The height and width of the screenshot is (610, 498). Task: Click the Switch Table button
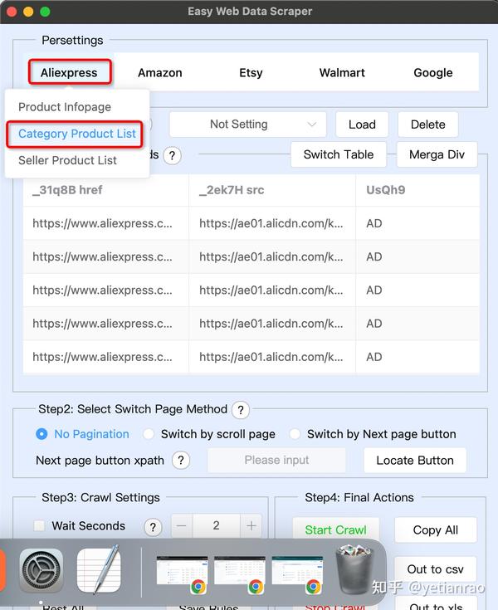tap(339, 154)
